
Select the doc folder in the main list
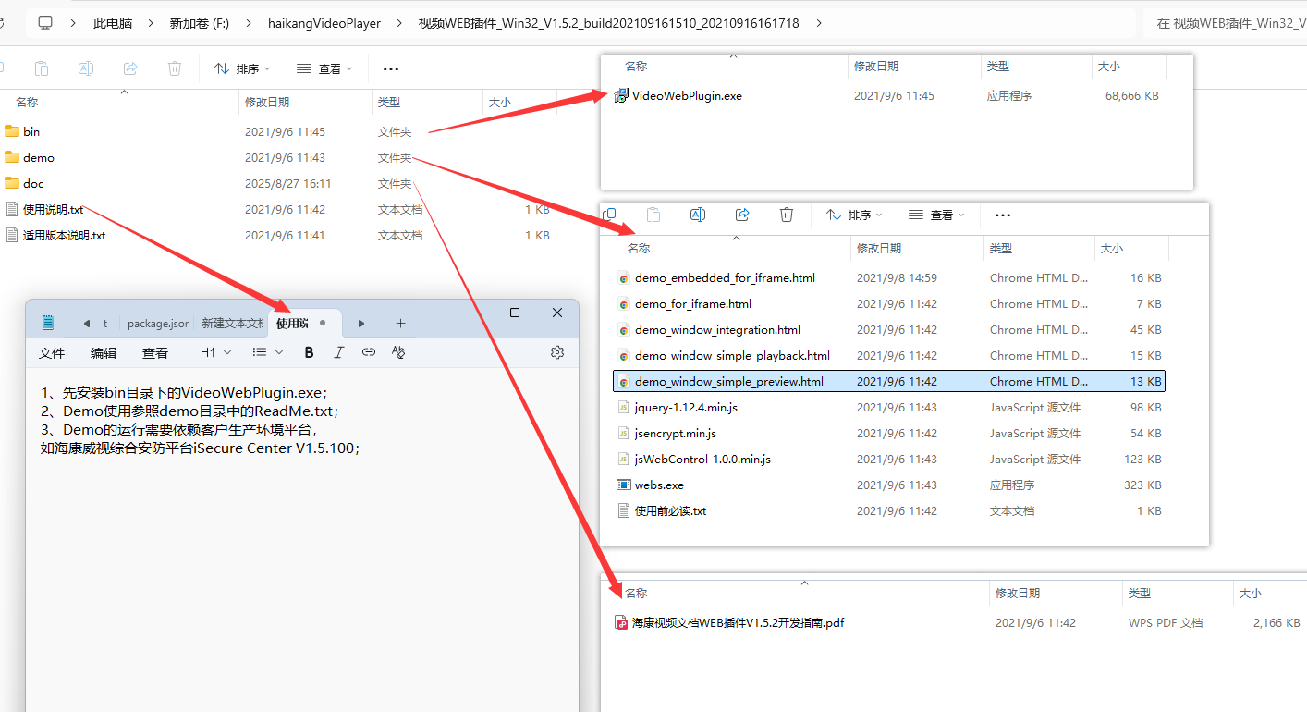point(26,183)
